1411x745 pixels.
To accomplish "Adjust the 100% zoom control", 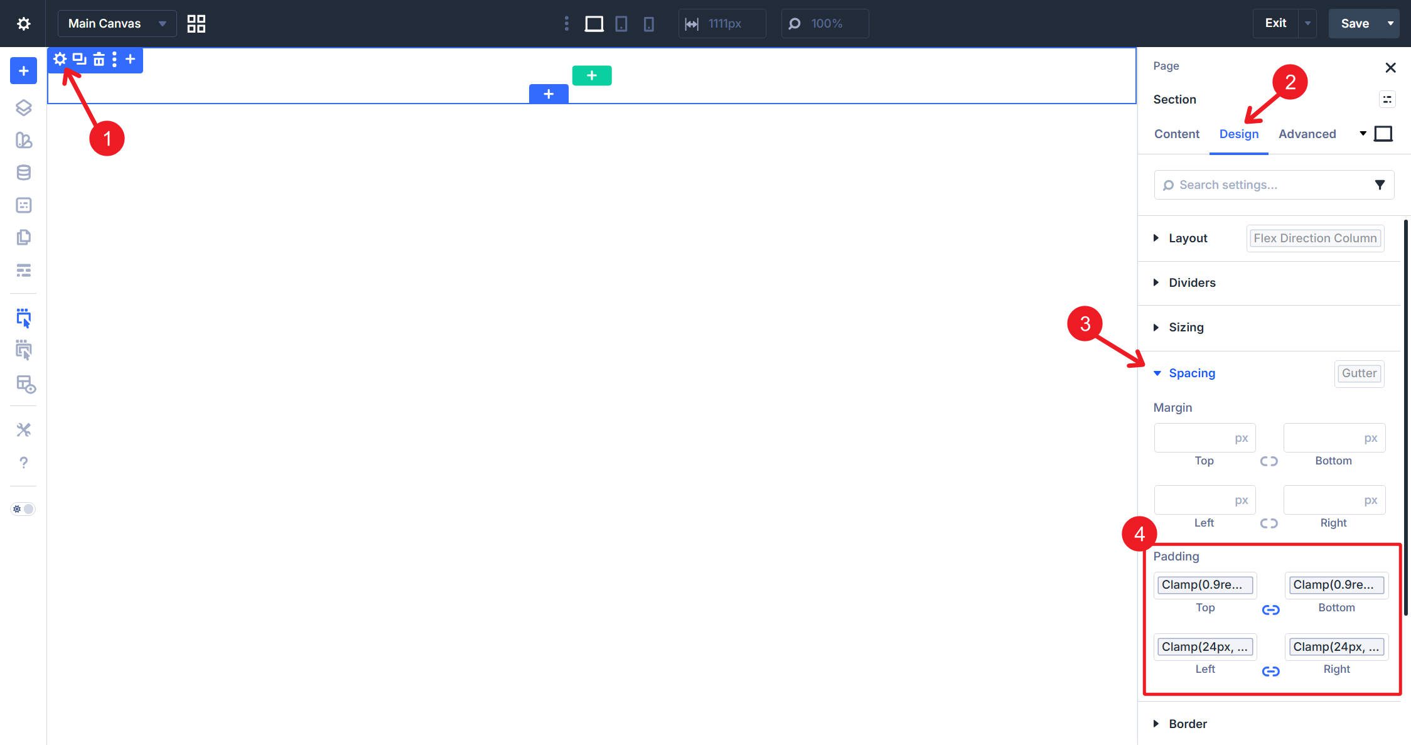I will (x=825, y=23).
